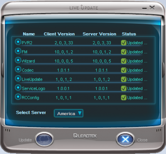Click ServiceLogo server version 1.0.0.1
This screenshot has width=166, height=154.
[101, 88]
